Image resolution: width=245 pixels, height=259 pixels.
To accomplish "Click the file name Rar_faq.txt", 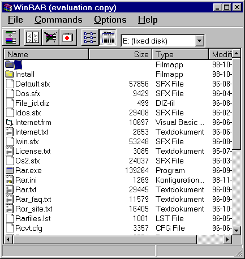I will pos(33,200).
